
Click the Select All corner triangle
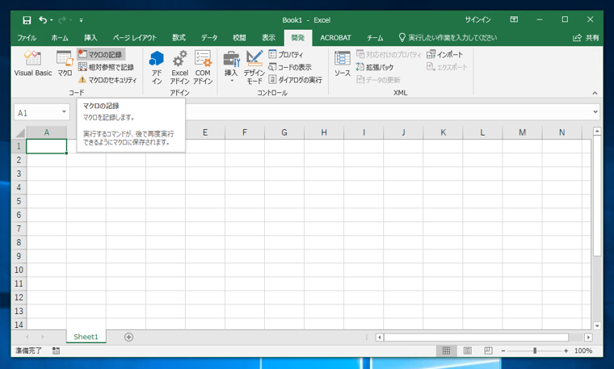pos(19,132)
